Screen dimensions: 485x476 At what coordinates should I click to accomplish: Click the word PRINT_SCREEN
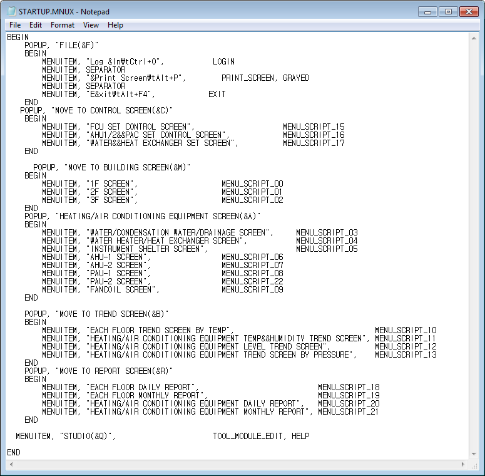pos(248,78)
